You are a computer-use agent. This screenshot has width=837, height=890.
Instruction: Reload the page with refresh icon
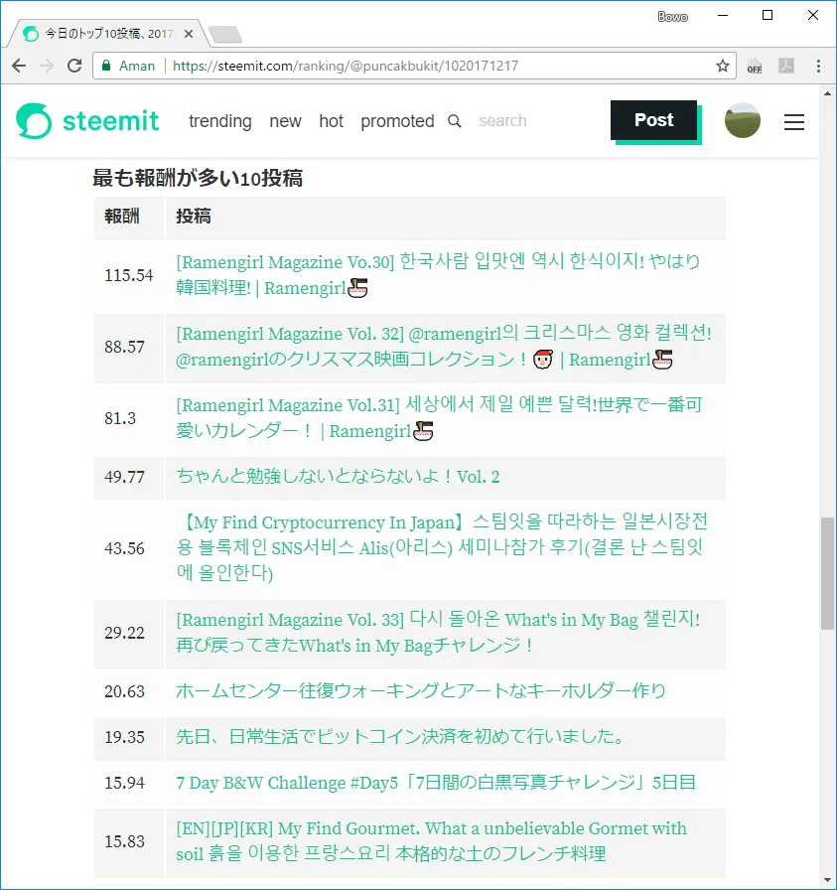(74, 66)
